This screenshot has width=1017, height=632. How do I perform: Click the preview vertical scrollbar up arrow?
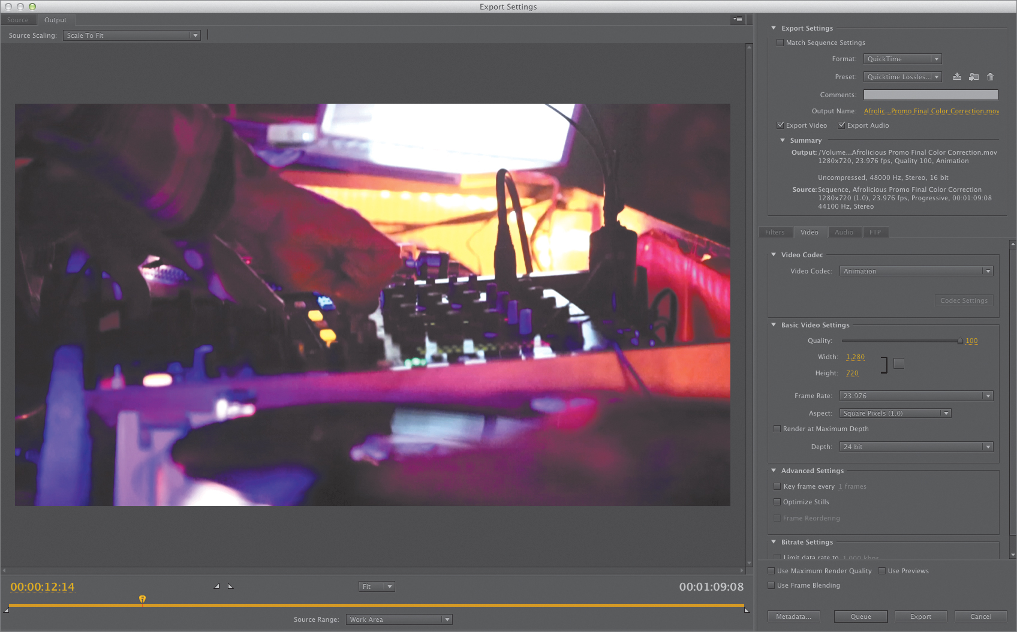click(749, 47)
